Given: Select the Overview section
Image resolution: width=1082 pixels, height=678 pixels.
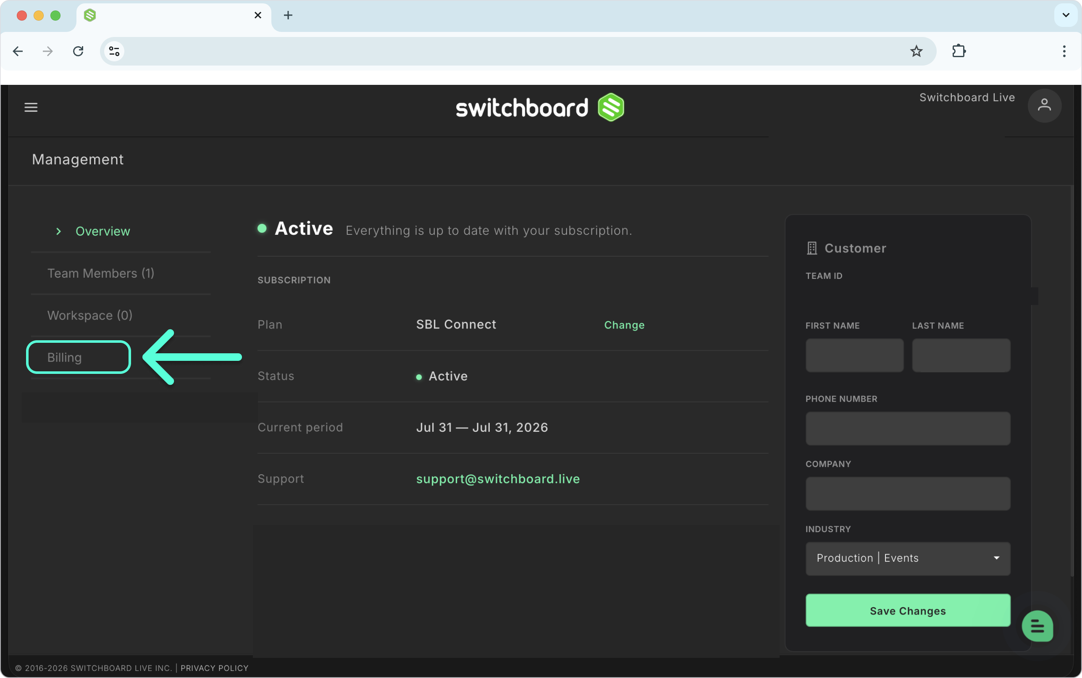Looking at the screenshot, I should point(102,231).
